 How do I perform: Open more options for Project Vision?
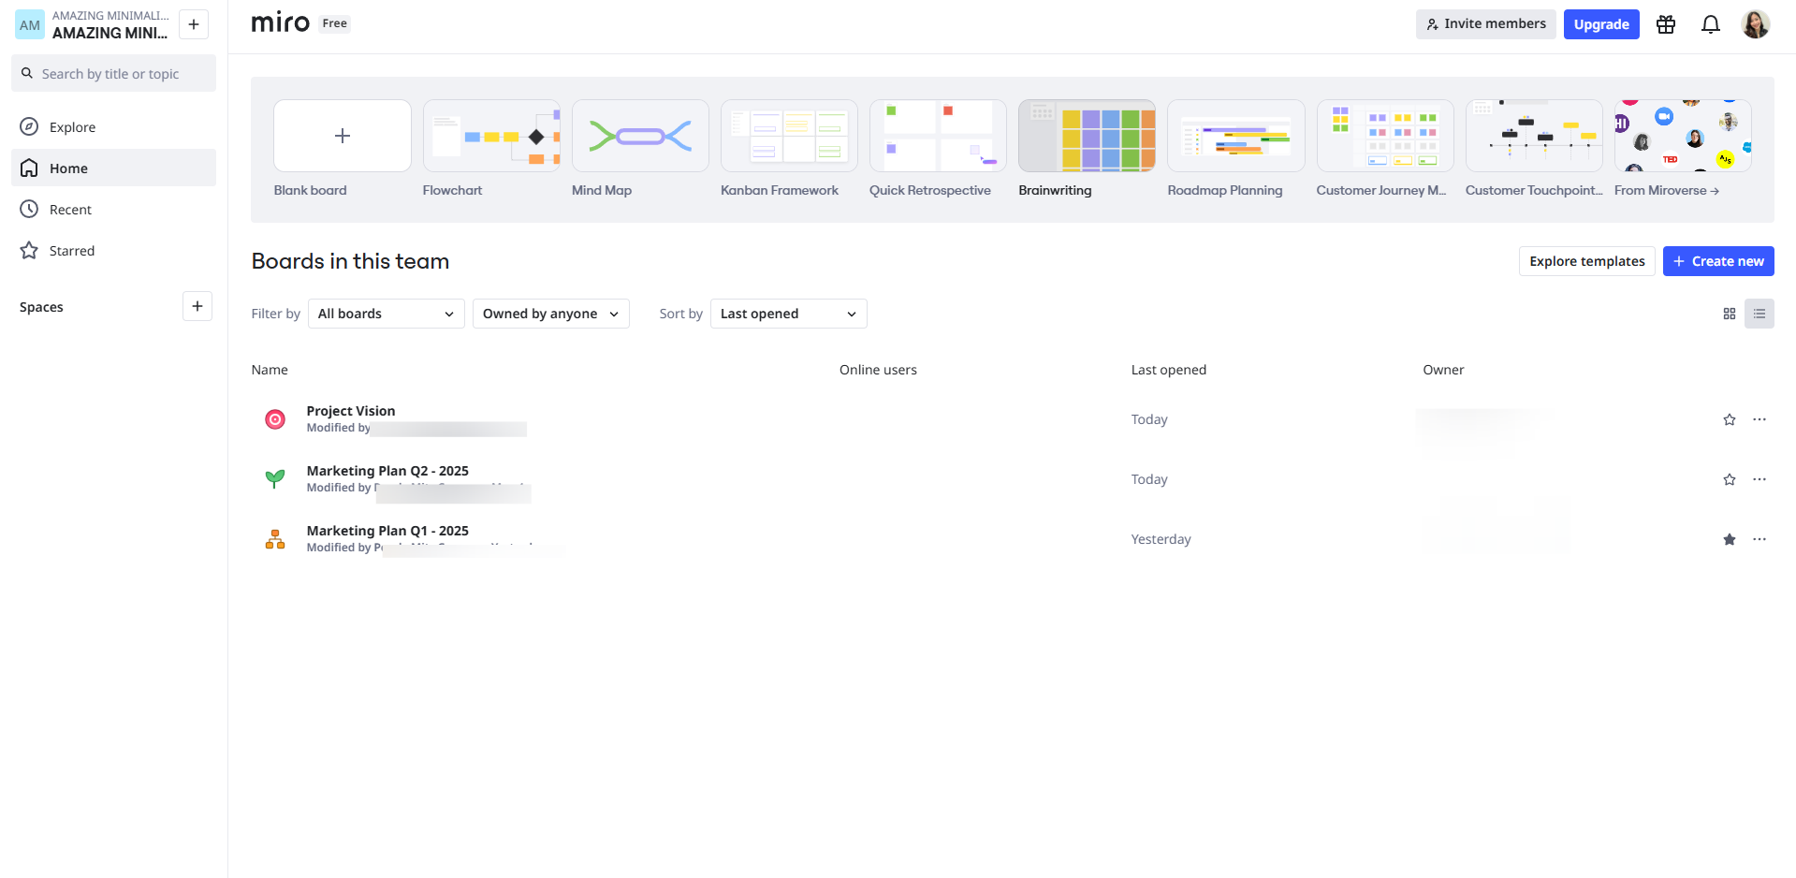(x=1759, y=419)
